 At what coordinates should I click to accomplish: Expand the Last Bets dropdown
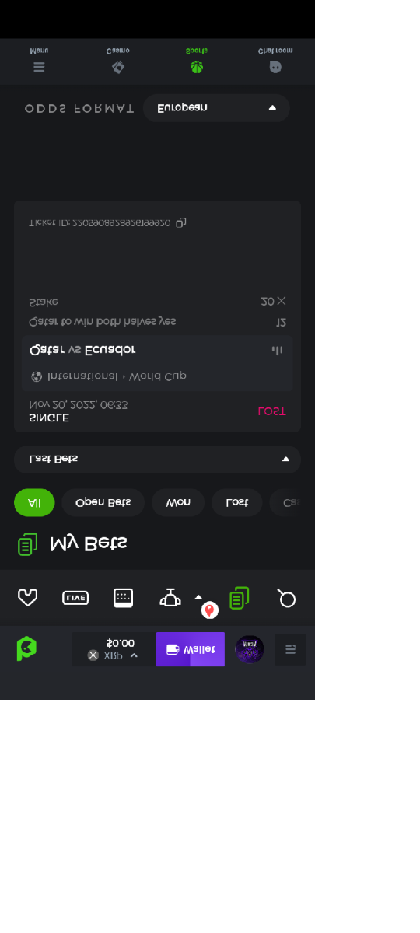(157, 460)
